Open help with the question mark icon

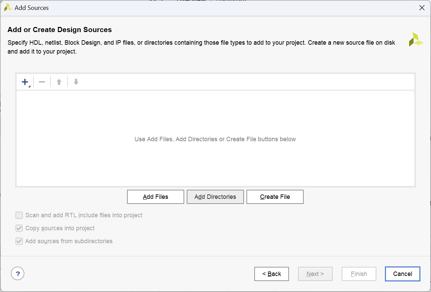(18, 274)
